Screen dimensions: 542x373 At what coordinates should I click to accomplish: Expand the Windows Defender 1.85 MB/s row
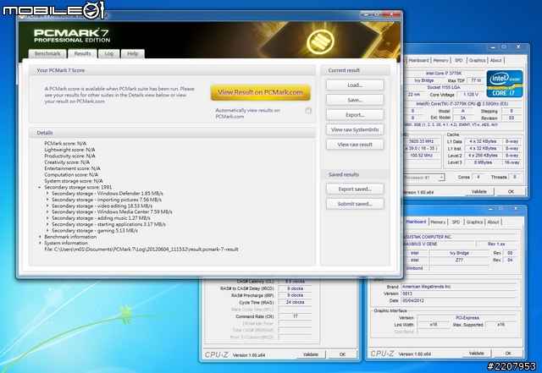coord(47,194)
